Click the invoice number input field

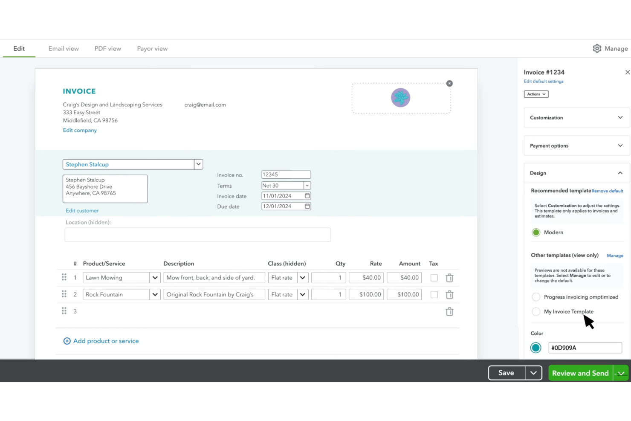[x=286, y=174]
